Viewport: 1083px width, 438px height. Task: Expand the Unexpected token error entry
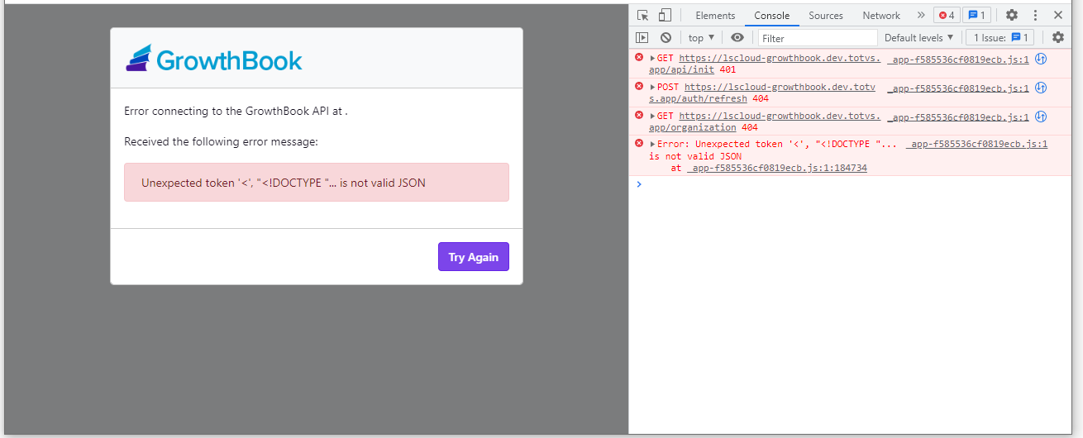point(652,144)
